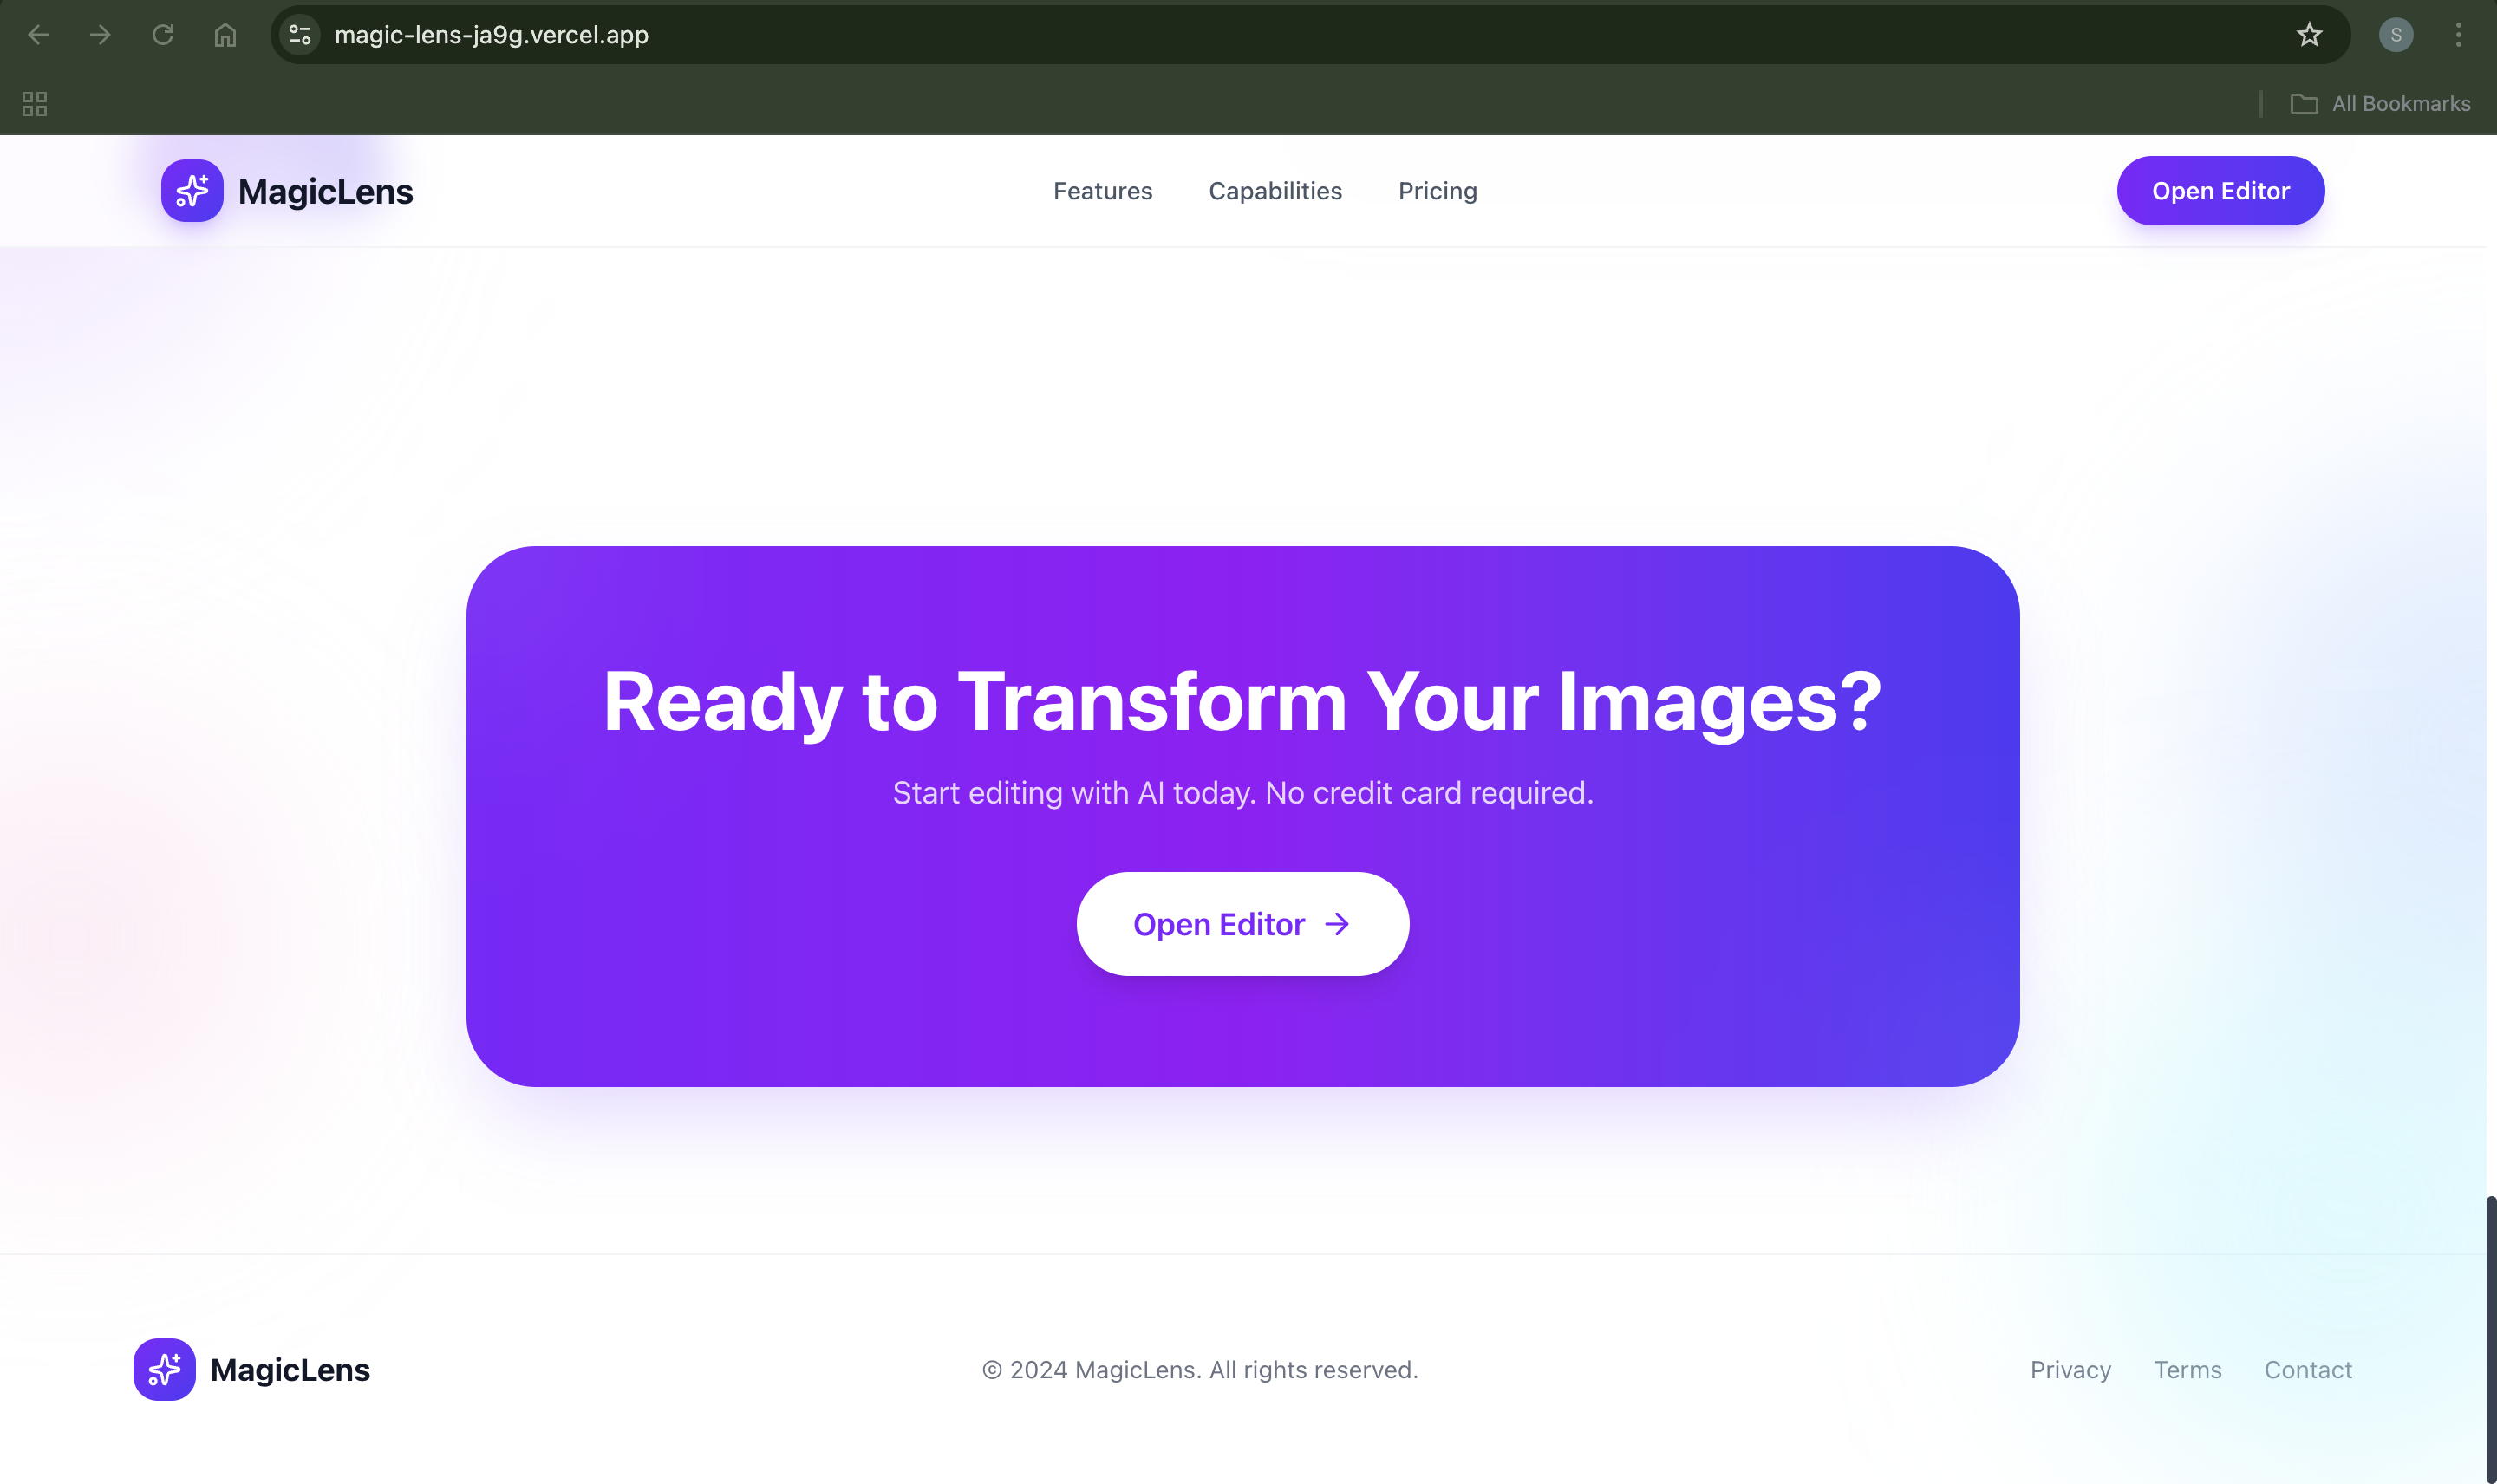
Task: Reload the current page
Action: point(163,35)
